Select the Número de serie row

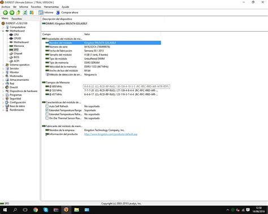[x=103, y=47]
